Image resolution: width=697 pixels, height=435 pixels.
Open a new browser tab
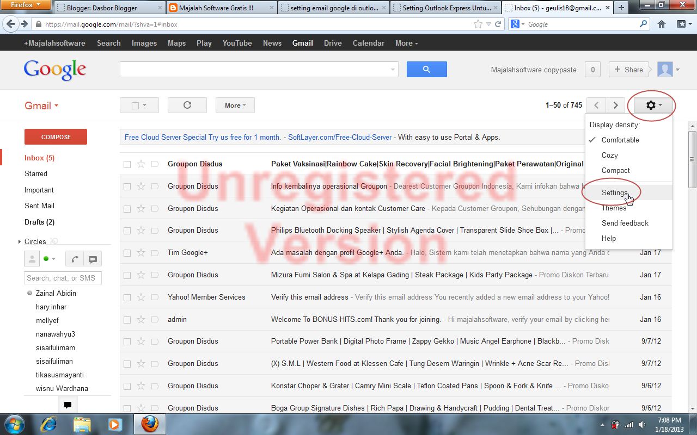pos(621,8)
